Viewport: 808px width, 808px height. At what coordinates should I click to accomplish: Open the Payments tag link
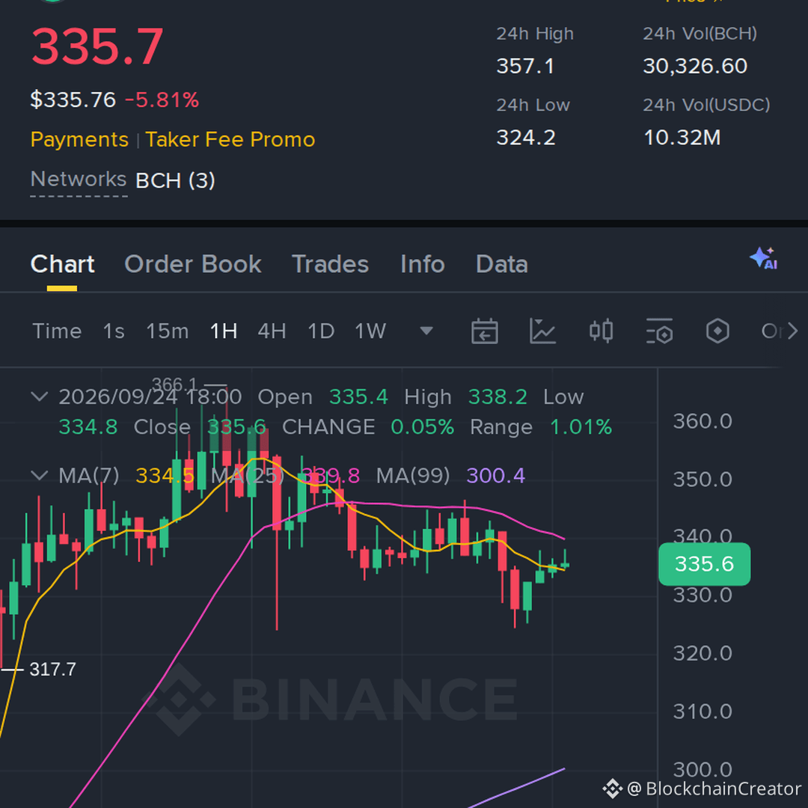coord(79,140)
